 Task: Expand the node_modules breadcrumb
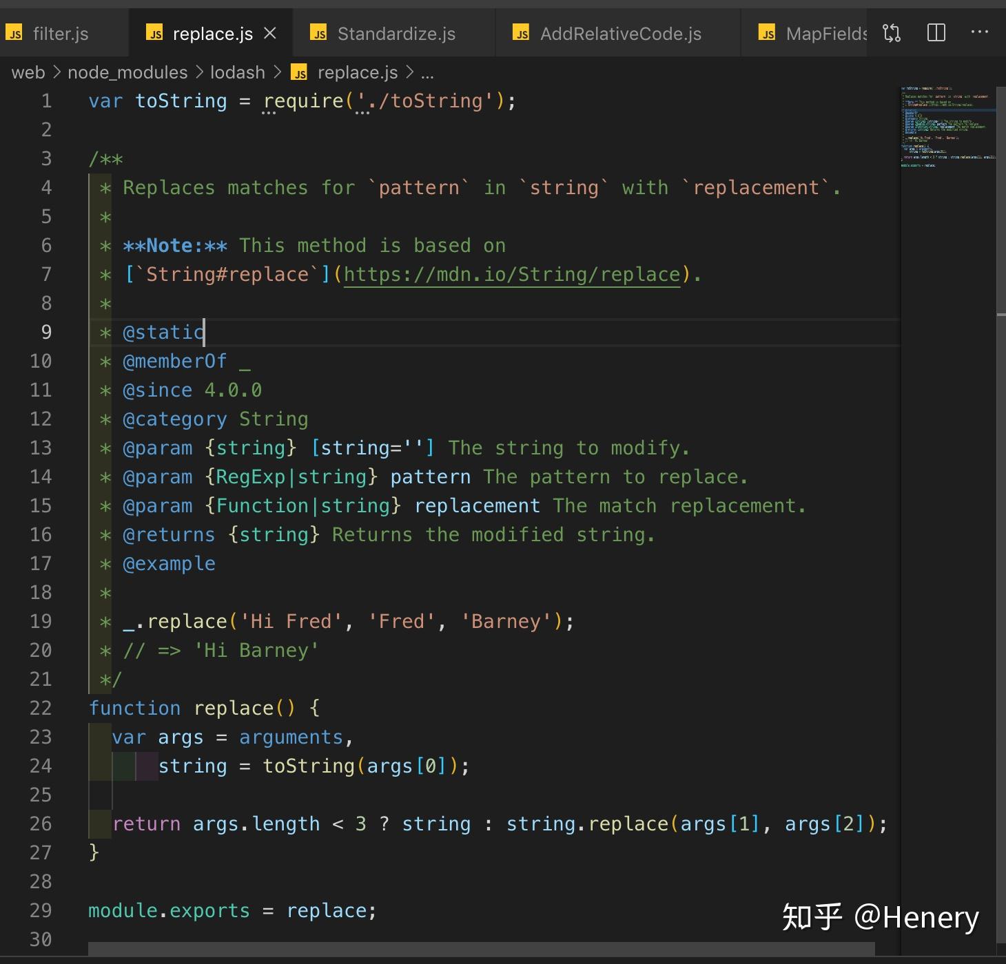(127, 72)
